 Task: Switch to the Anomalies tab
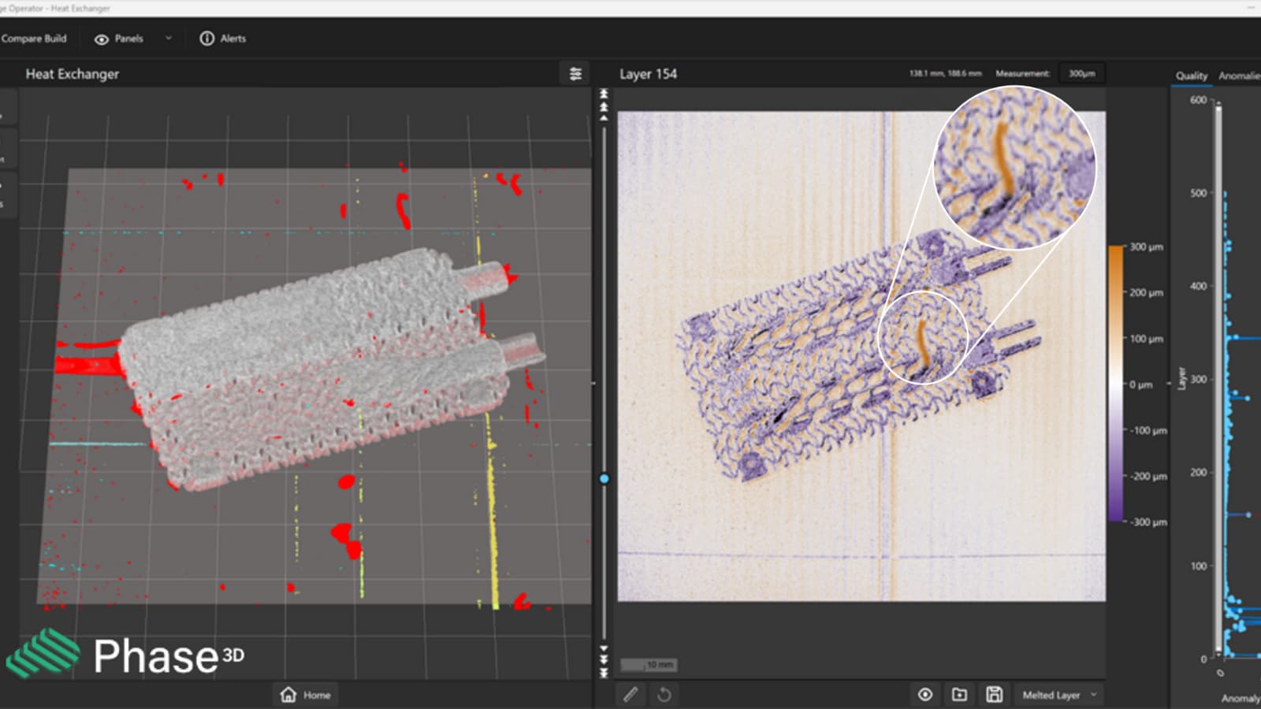coord(1241,75)
